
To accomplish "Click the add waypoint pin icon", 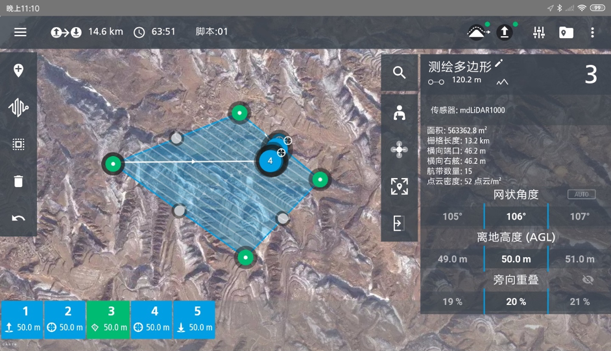I will coord(18,71).
